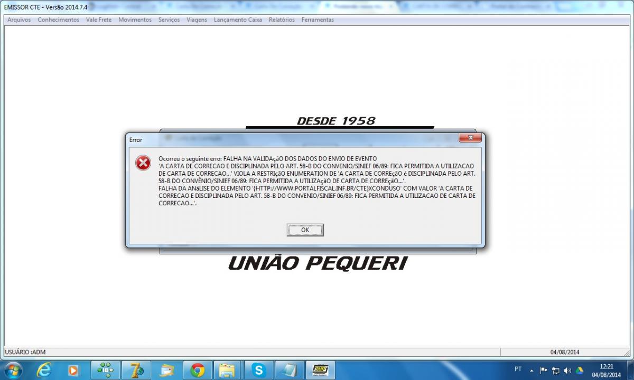Open the Relatórios menu
The height and width of the screenshot is (380, 634).
pos(282,20)
